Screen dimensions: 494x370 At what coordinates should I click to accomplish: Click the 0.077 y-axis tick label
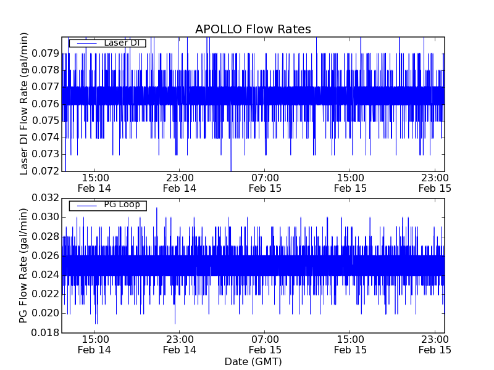click(45, 87)
